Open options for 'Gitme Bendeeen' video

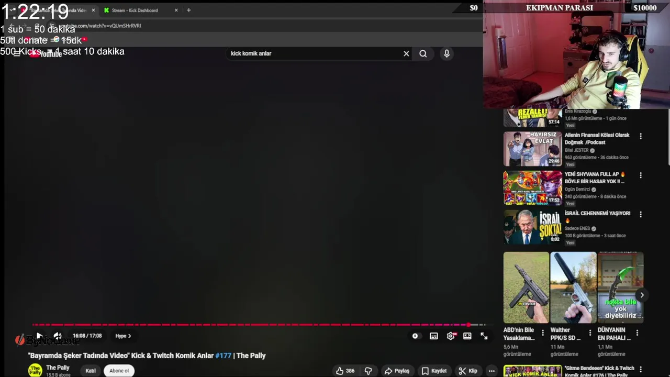tap(641, 370)
